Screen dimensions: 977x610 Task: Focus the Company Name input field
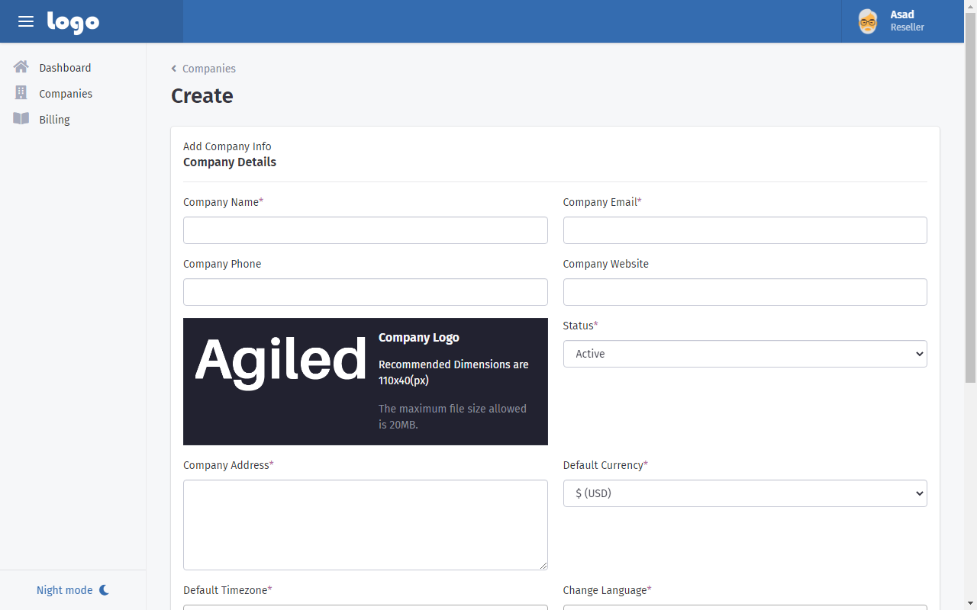(x=365, y=230)
